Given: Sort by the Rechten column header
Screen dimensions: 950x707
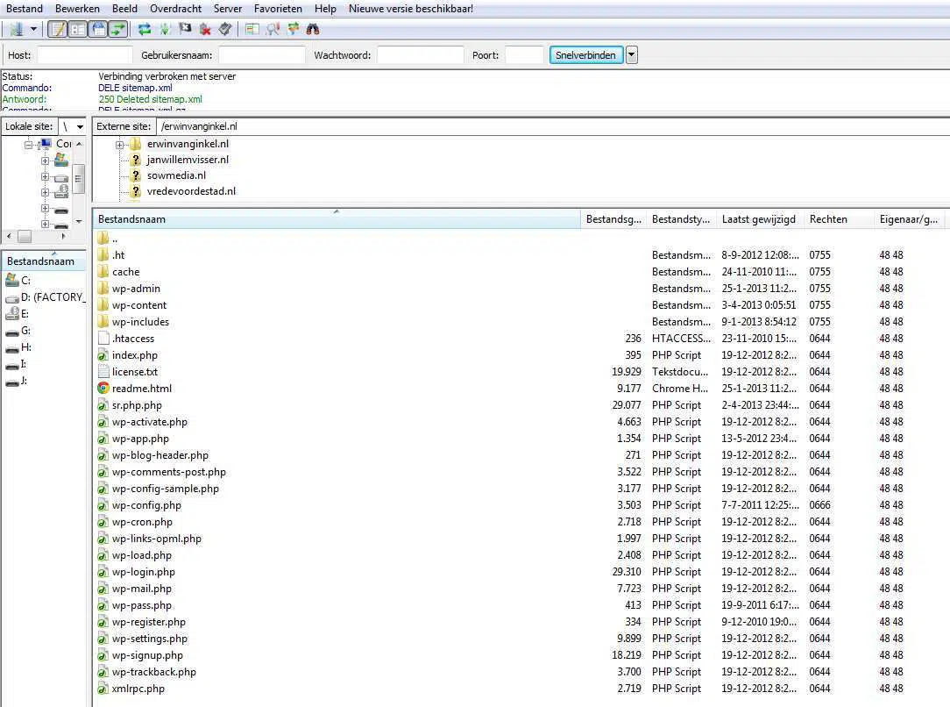Looking at the screenshot, I should tap(839, 219).
